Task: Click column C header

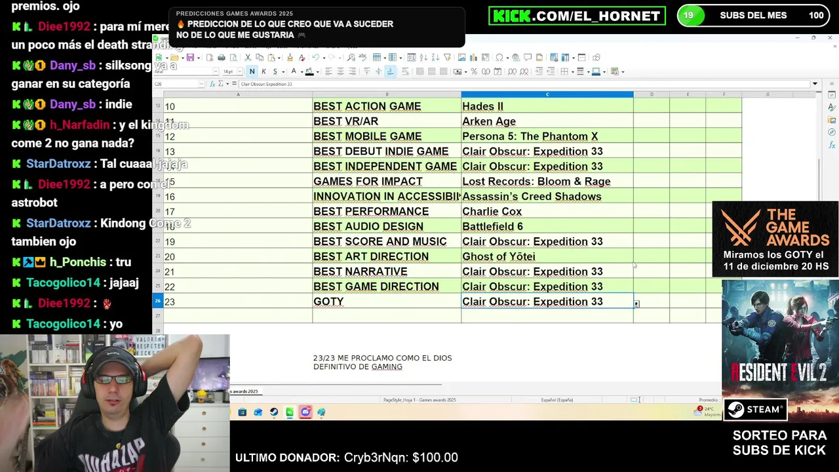Action: pyautogui.click(x=547, y=94)
